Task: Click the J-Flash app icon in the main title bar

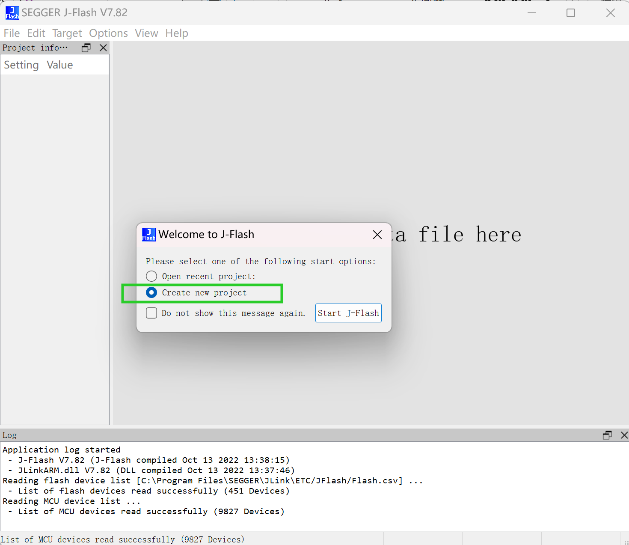Action: [12, 13]
